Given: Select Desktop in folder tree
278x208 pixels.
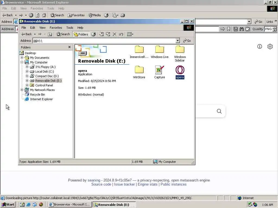Looking at the screenshot, I should [30, 53].
